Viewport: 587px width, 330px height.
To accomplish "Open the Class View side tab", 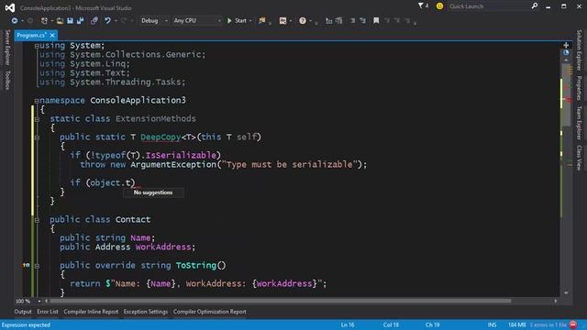I will click(x=579, y=157).
